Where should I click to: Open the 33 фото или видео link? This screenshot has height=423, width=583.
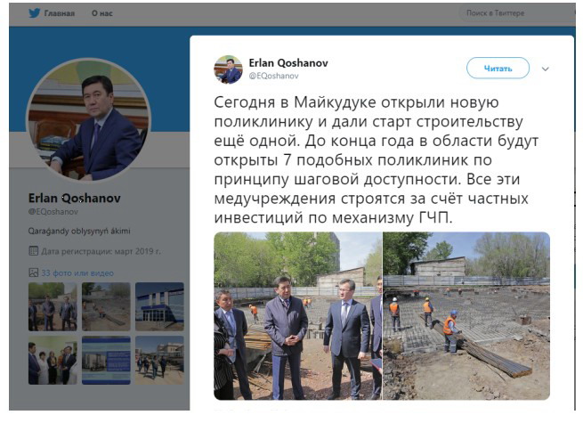coord(77,273)
